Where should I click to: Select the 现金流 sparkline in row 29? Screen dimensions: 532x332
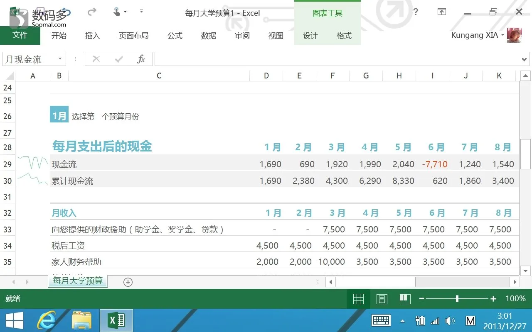[32, 163]
